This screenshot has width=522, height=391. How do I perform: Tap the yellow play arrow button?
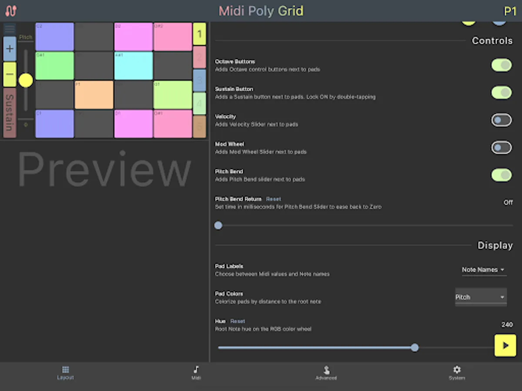point(505,345)
